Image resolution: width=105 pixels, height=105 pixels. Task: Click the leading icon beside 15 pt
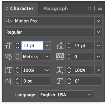[x=60, y=45]
